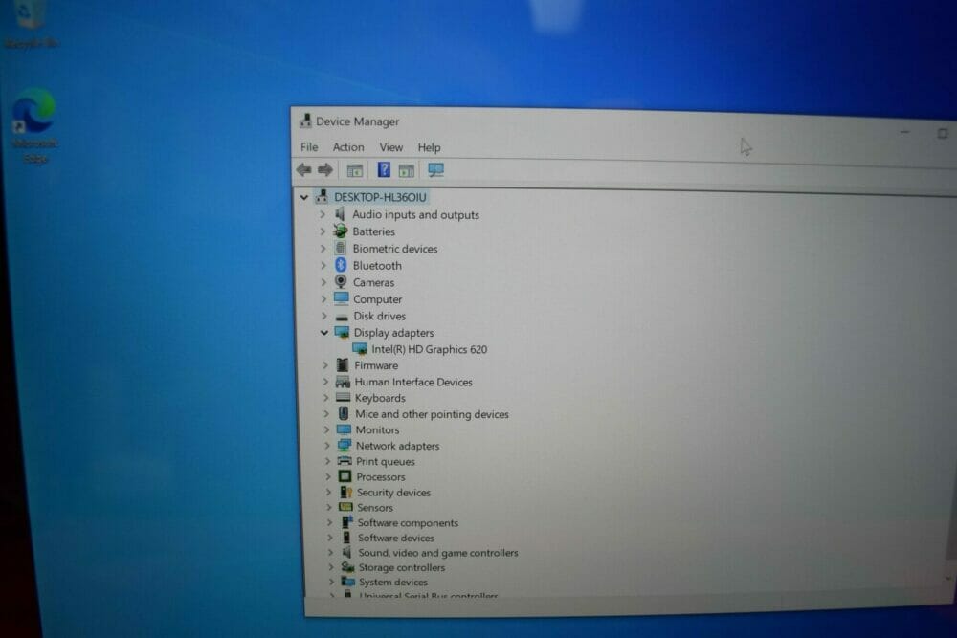957x638 pixels.
Task: Collapse the Display adapters category
Action: [324, 333]
